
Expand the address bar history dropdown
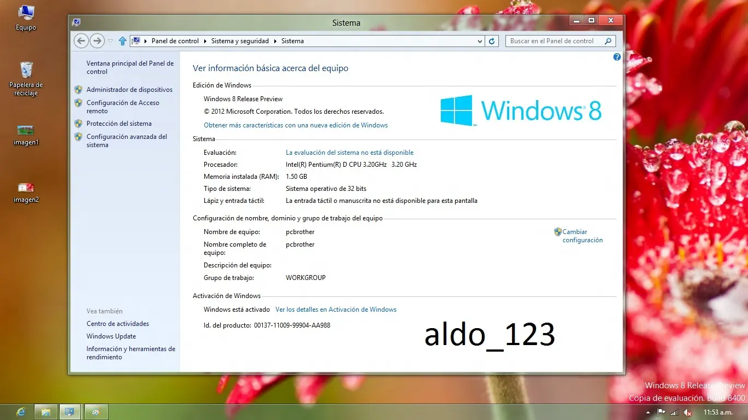click(480, 41)
